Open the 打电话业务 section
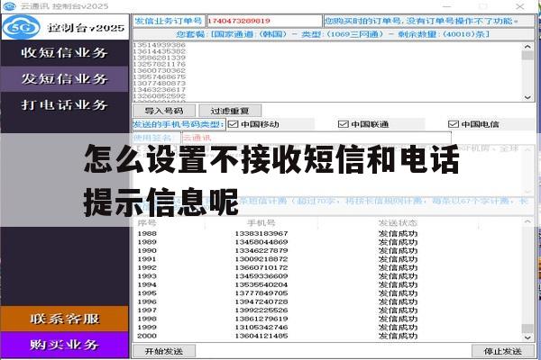The image size is (541, 360). [65, 104]
